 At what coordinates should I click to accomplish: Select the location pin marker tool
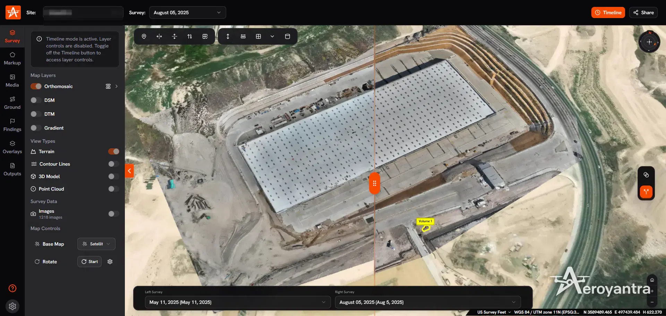(x=144, y=36)
